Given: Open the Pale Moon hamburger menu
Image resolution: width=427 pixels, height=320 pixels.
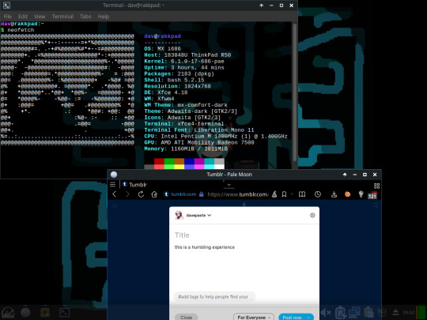Looking at the screenshot, I should 113,184.
